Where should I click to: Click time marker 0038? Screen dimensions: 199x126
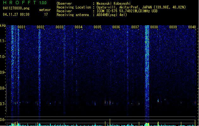point(154,27)
